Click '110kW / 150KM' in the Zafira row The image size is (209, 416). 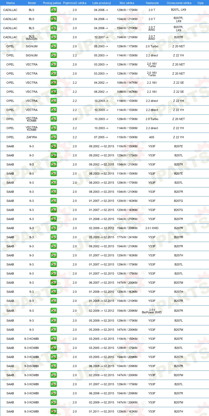tap(127, 137)
